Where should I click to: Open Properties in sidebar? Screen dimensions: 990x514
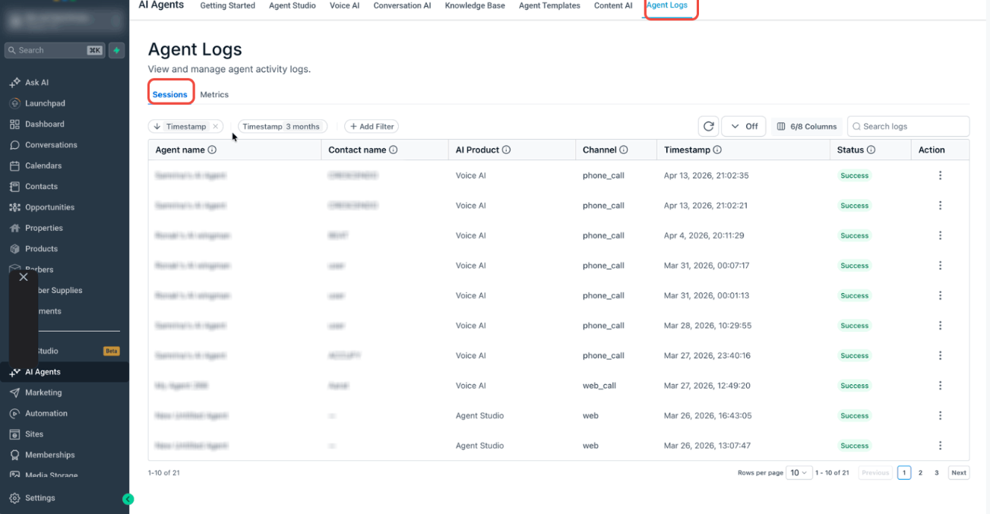[x=43, y=228]
